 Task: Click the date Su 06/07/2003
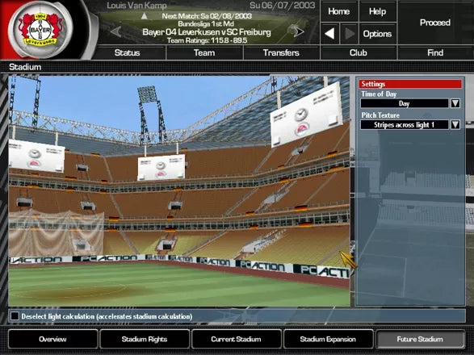(x=283, y=6)
